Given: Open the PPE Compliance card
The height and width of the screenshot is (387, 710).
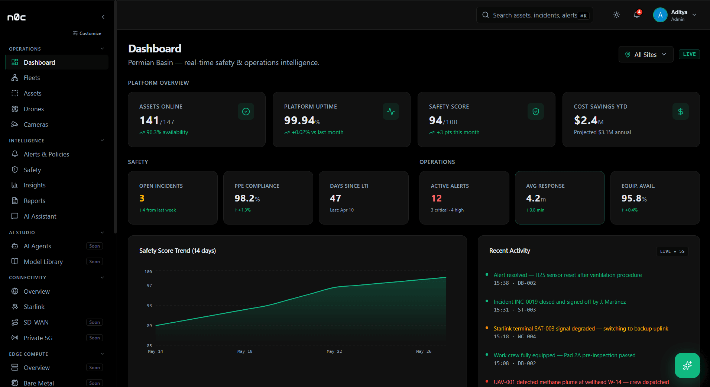Looking at the screenshot, I should pyautogui.click(x=268, y=198).
